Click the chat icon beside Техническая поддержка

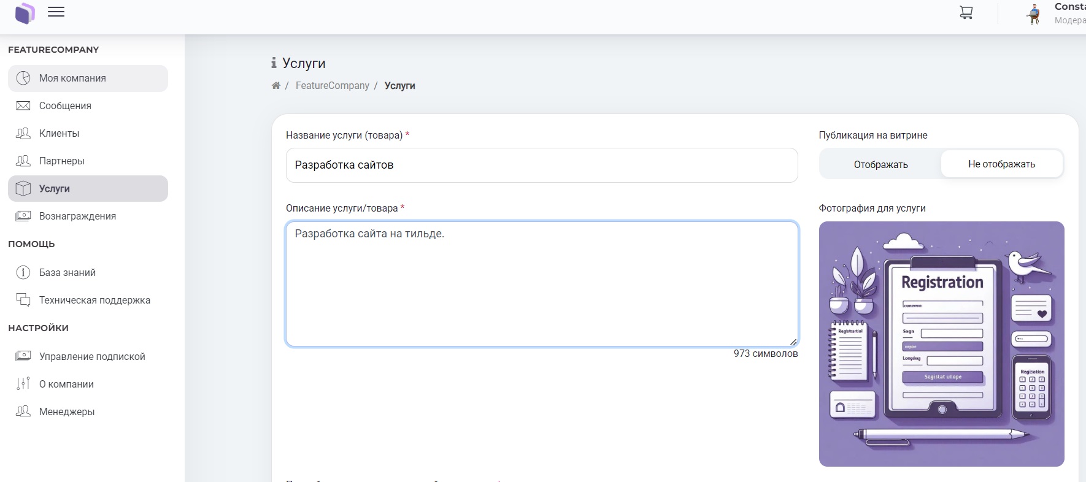tap(23, 300)
